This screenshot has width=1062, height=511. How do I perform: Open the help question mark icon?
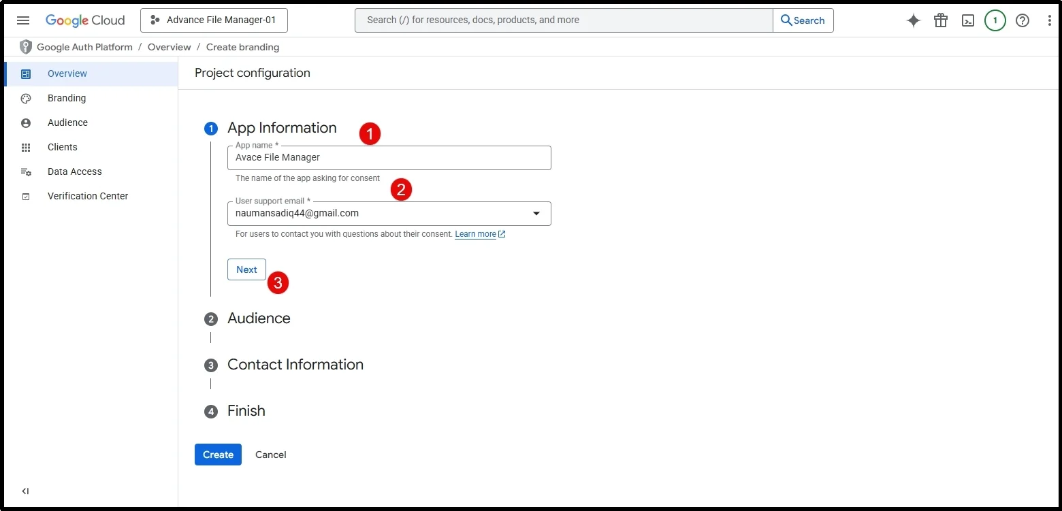[1023, 20]
